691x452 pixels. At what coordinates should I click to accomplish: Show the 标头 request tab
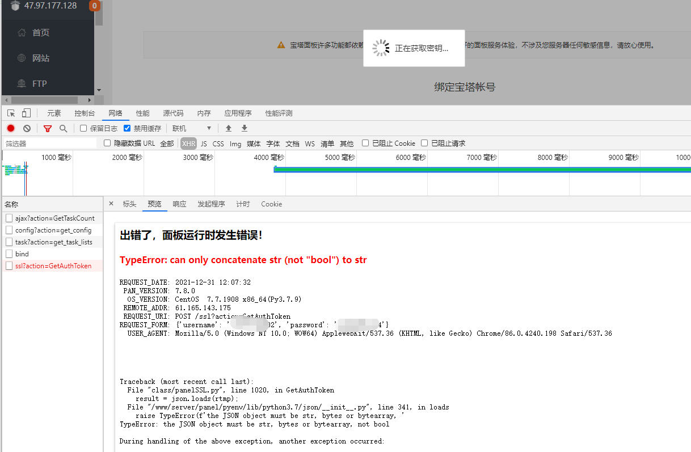[130, 204]
